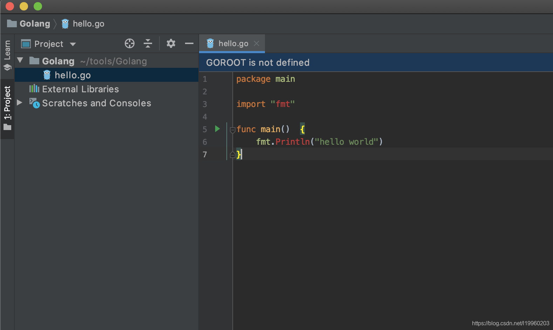Run main function from gutter arrow
Viewport: 553px width, 330px height.
click(x=217, y=129)
